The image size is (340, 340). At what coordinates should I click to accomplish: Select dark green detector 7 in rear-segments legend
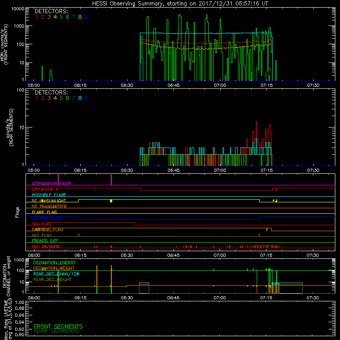click(74, 98)
